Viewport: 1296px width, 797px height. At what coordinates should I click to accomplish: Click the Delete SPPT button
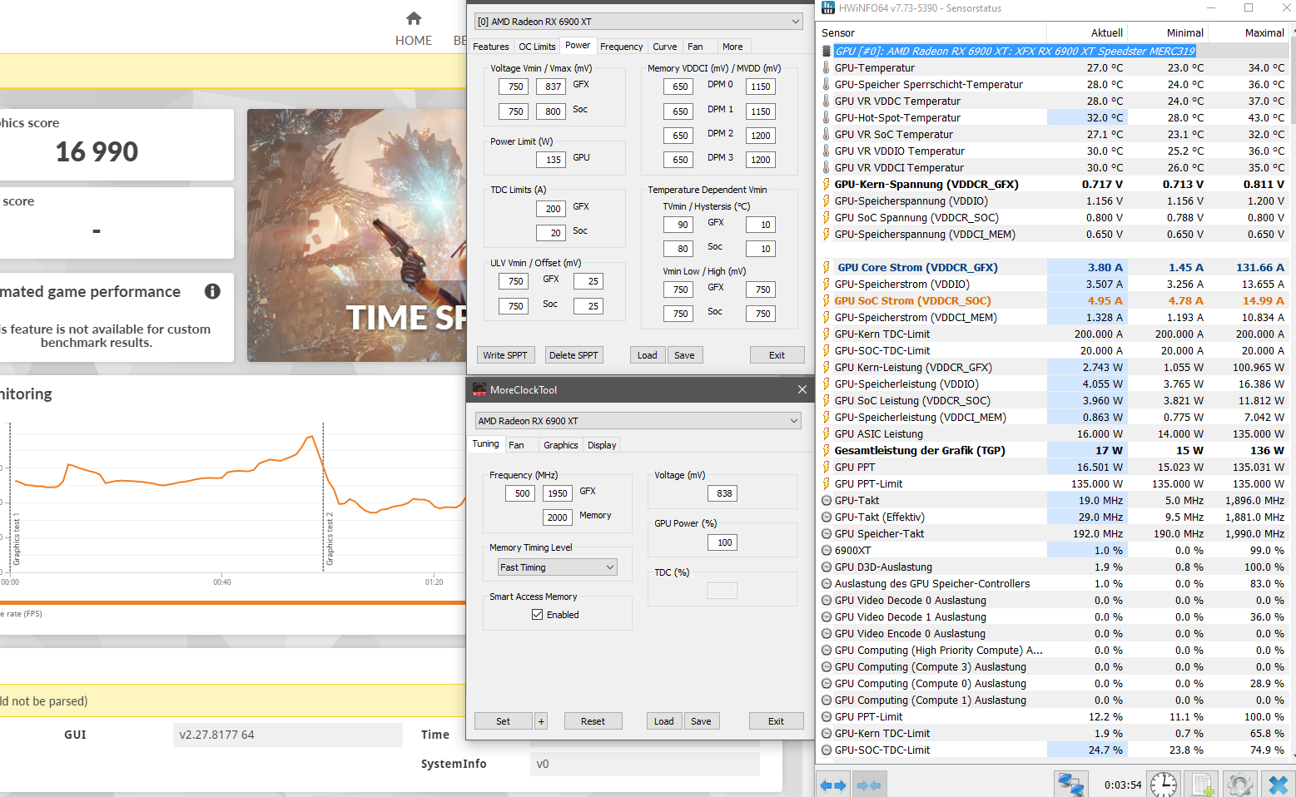coord(574,355)
